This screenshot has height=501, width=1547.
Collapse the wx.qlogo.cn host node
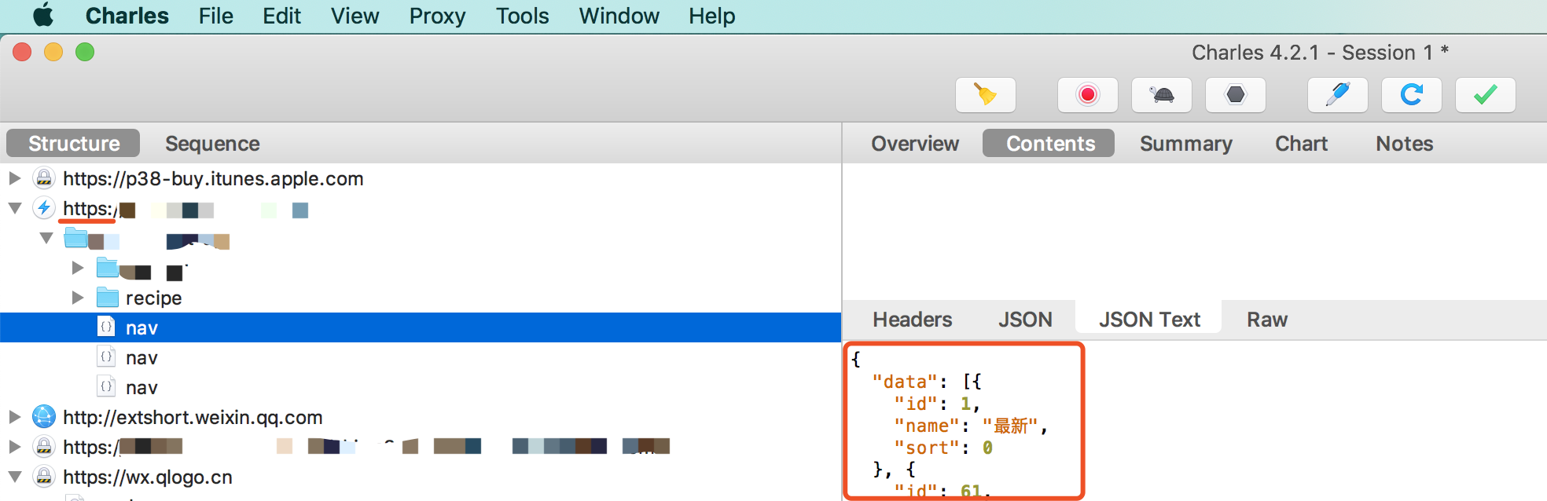(x=15, y=477)
